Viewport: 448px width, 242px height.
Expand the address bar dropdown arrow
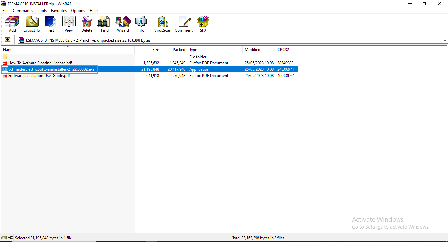(445, 40)
